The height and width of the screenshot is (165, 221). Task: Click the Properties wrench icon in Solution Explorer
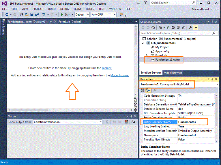tap(190, 27)
